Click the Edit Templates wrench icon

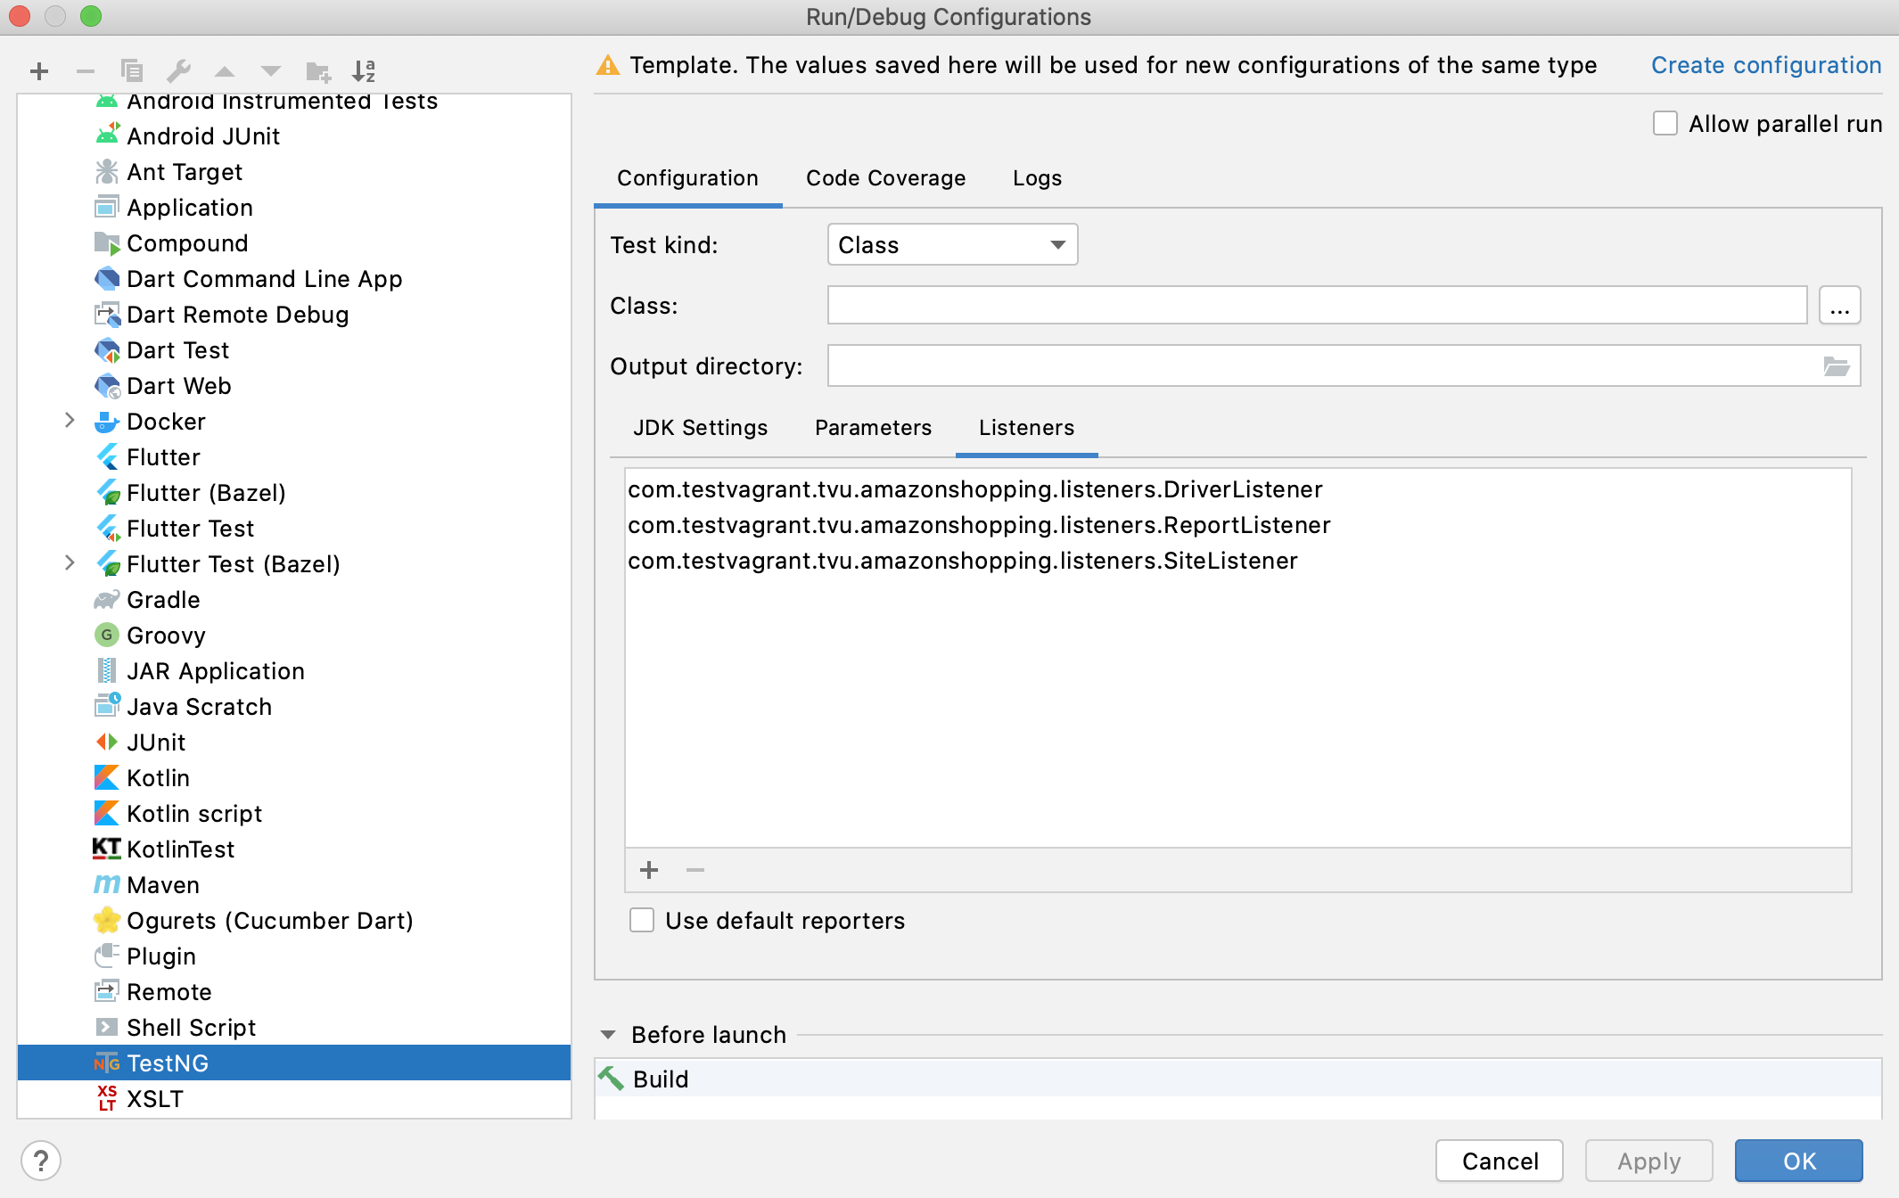(x=178, y=71)
